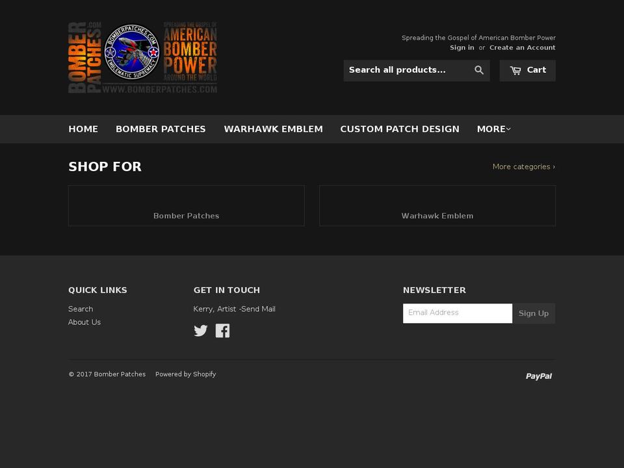Screen dimensions: 624x468
Task: Click the Email Address input field
Action: pyautogui.click(x=458, y=313)
